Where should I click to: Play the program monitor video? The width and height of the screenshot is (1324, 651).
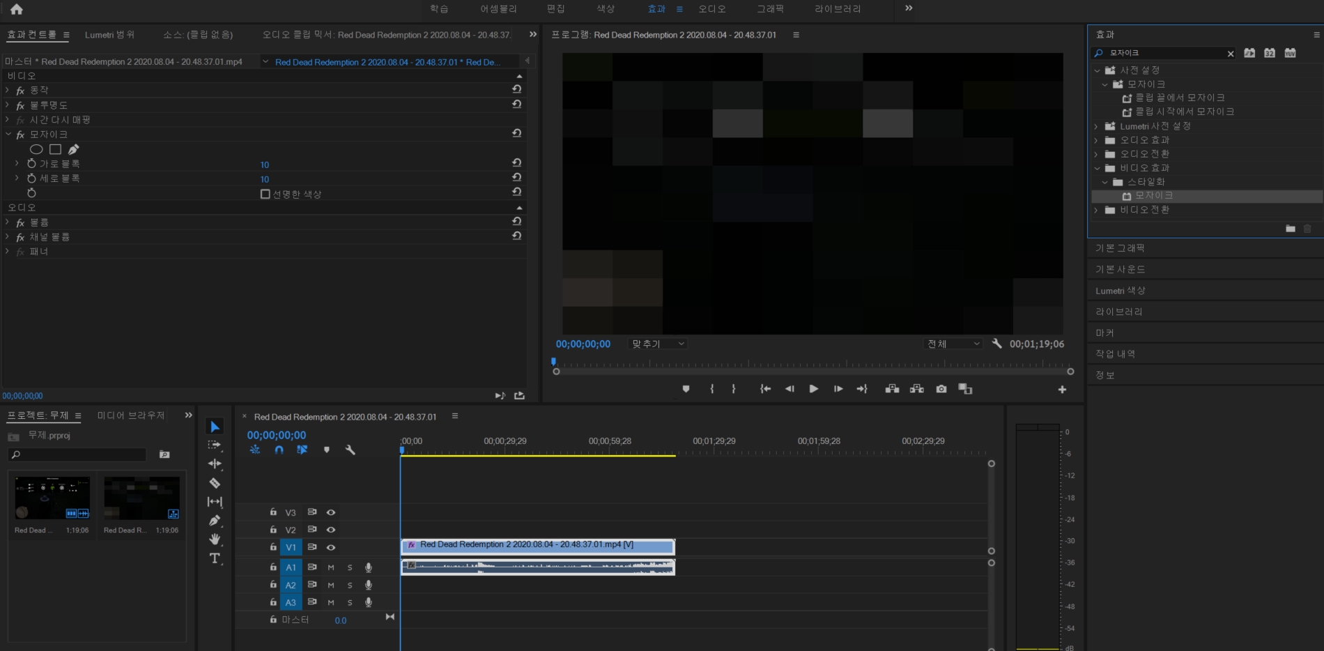[x=813, y=389]
